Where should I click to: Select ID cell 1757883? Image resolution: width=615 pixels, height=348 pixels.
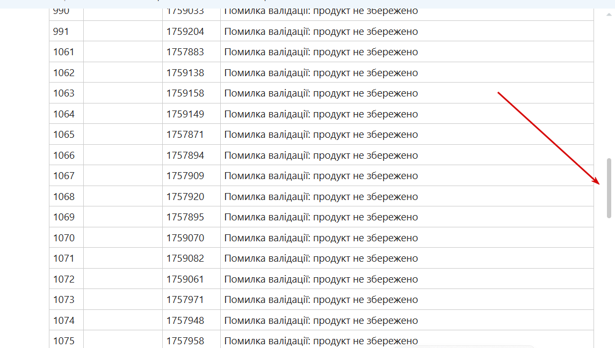185,52
